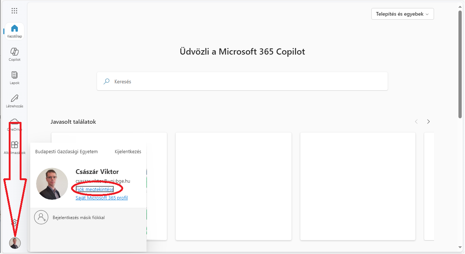Open Fiók megtekintése link
This screenshot has height=254, width=465.
(95, 189)
